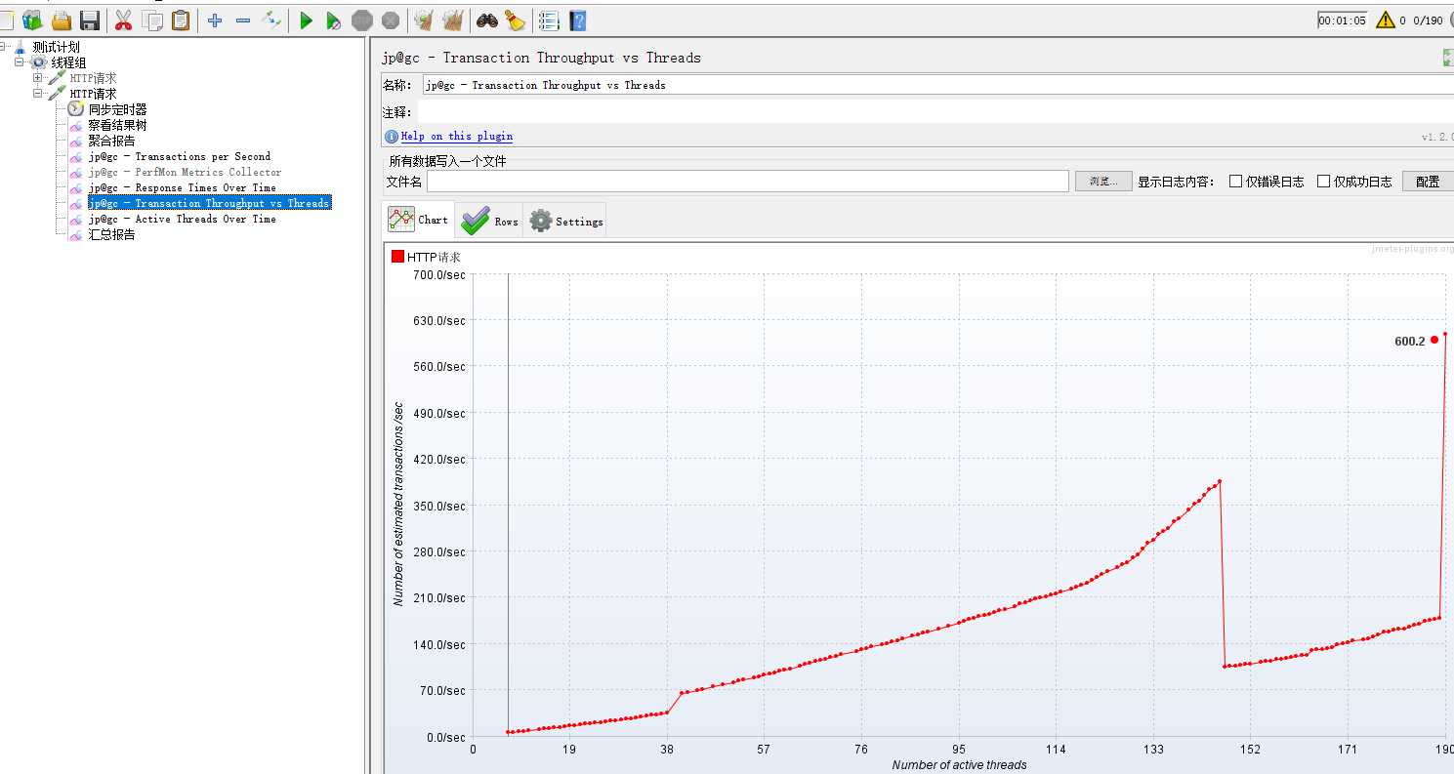
Task: Select the 聚合报告 listener
Action: point(111,141)
